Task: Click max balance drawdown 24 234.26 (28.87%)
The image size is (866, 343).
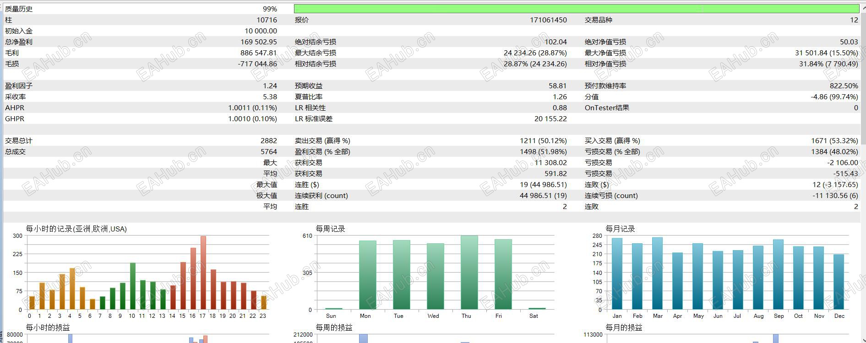Action: (535, 53)
